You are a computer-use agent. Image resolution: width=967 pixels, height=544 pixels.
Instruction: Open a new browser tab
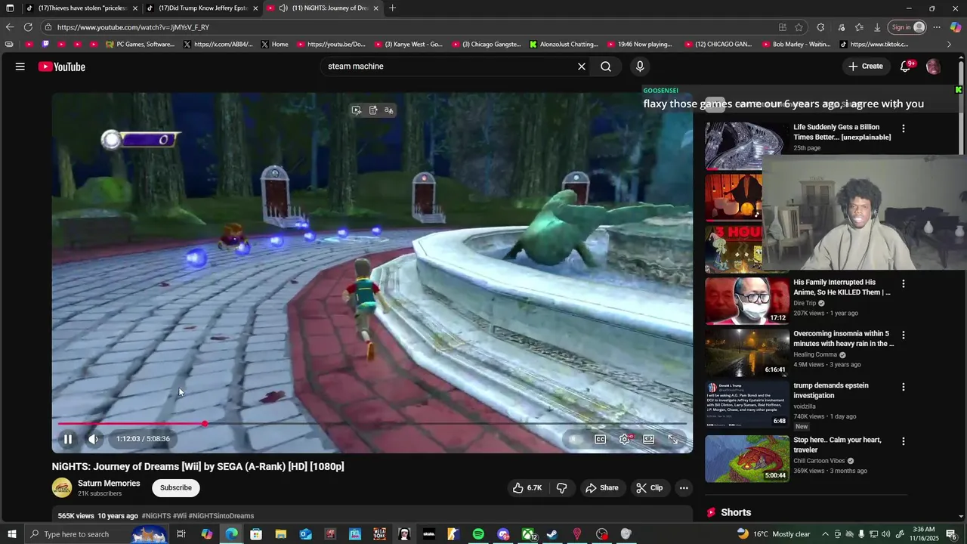point(392,8)
